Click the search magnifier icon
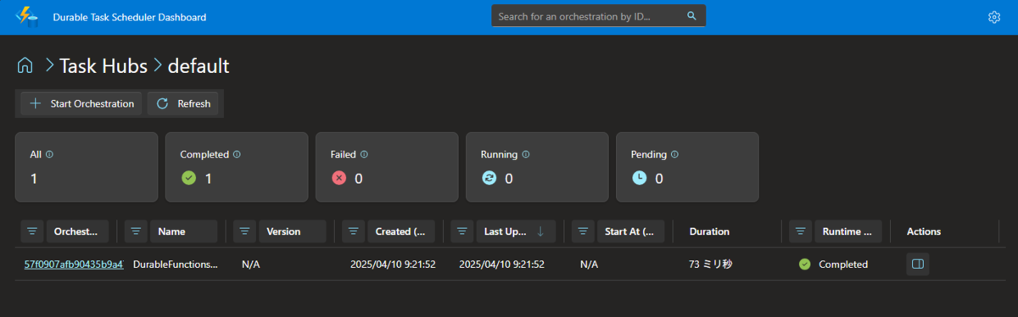Screen dimensions: 1018x317 [x=692, y=16]
